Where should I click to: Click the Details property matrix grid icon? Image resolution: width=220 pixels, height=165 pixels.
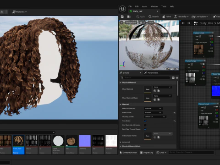tap(173, 77)
